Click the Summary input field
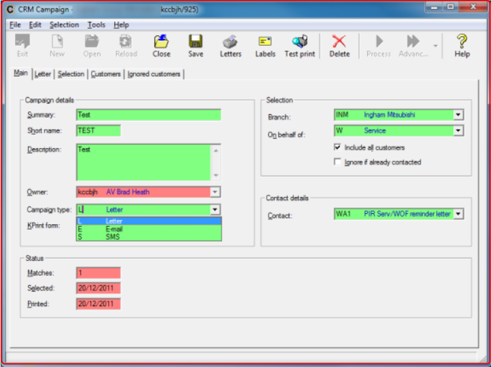The image size is (491, 367). [148, 115]
